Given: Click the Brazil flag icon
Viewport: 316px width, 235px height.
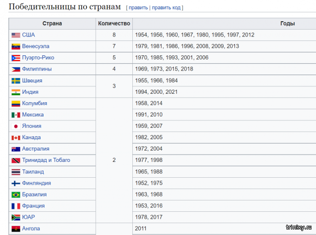Looking at the screenshot, I should tap(16, 195).
